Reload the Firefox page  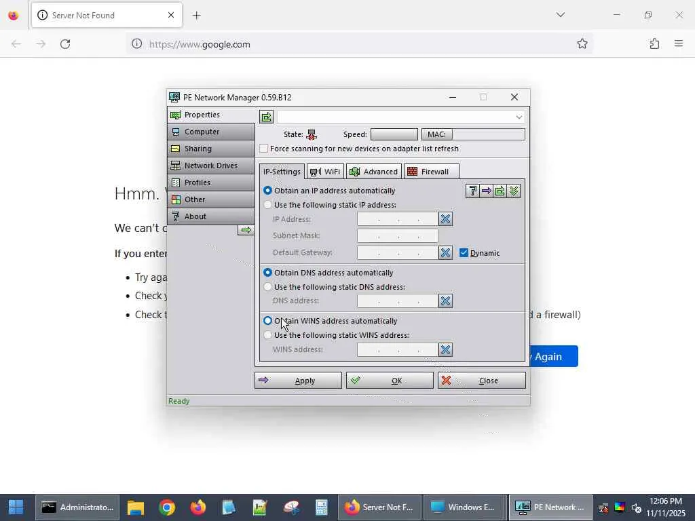pyautogui.click(x=65, y=44)
